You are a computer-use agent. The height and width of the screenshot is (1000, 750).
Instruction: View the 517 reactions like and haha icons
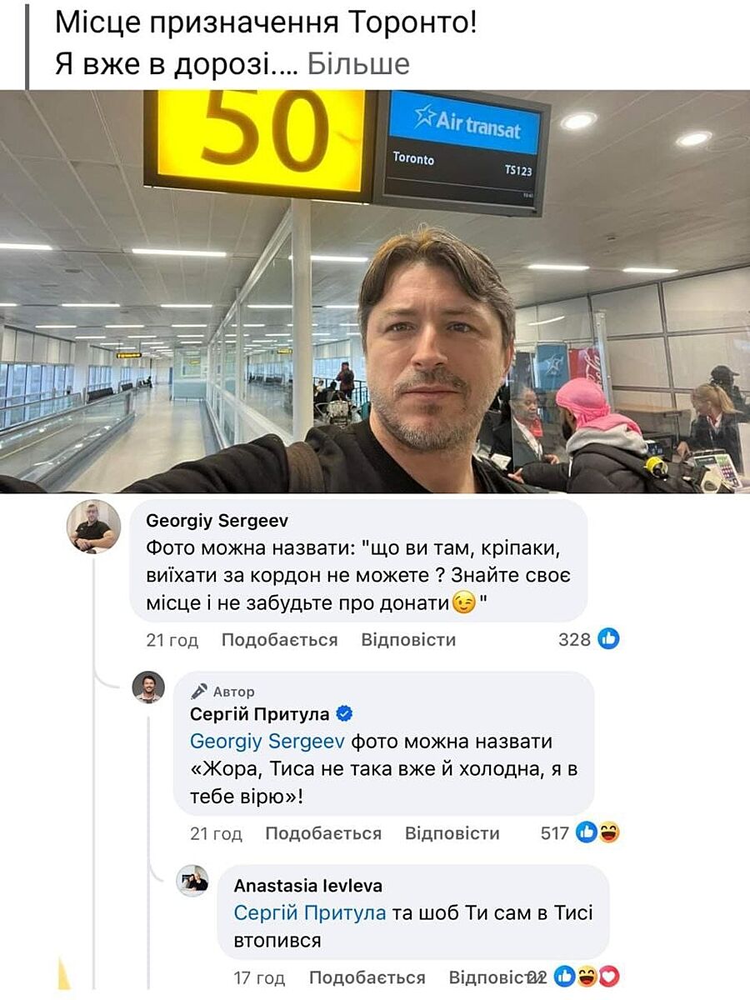(598, 832)
